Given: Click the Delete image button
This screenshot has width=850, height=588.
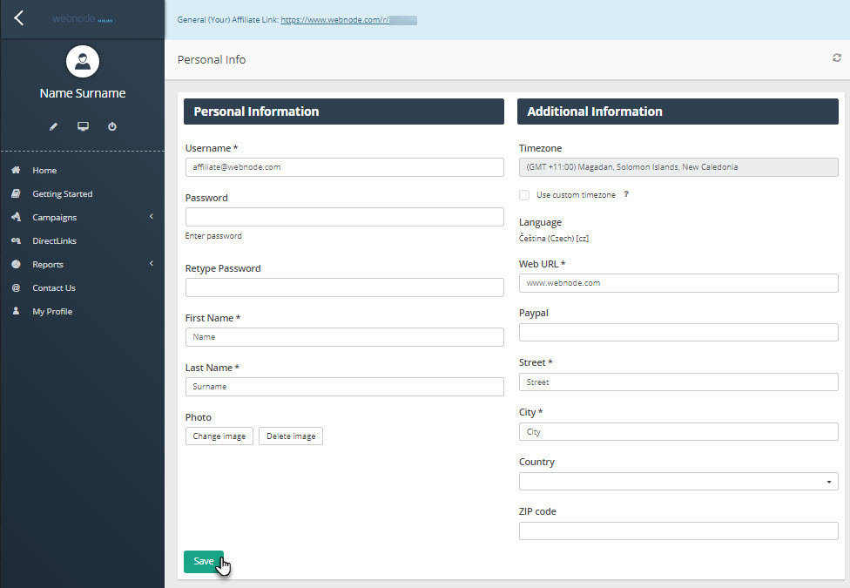Looking at the screenshot, I should coord(291,436).
